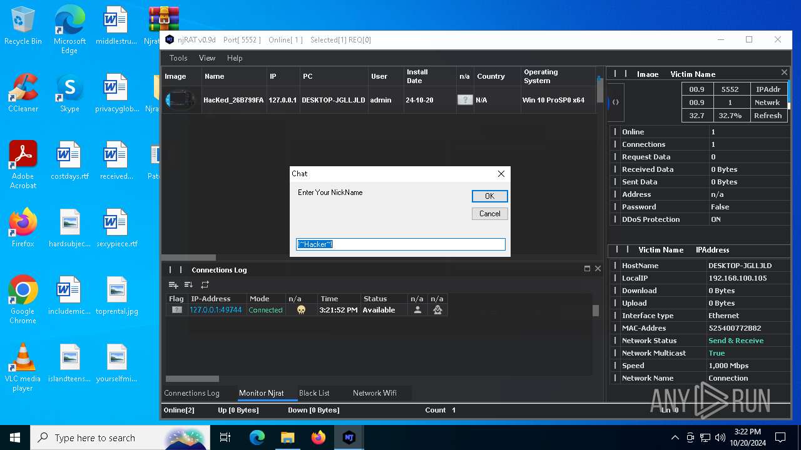
Task: Open File Explorer from taskbar
Action: (287, 437)
